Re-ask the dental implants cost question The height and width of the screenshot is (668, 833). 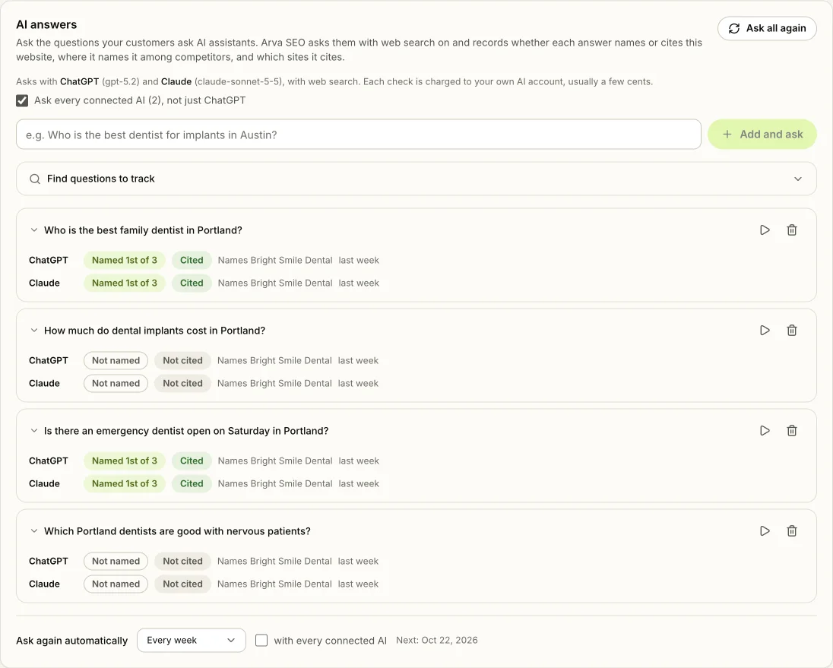point(765,331)
